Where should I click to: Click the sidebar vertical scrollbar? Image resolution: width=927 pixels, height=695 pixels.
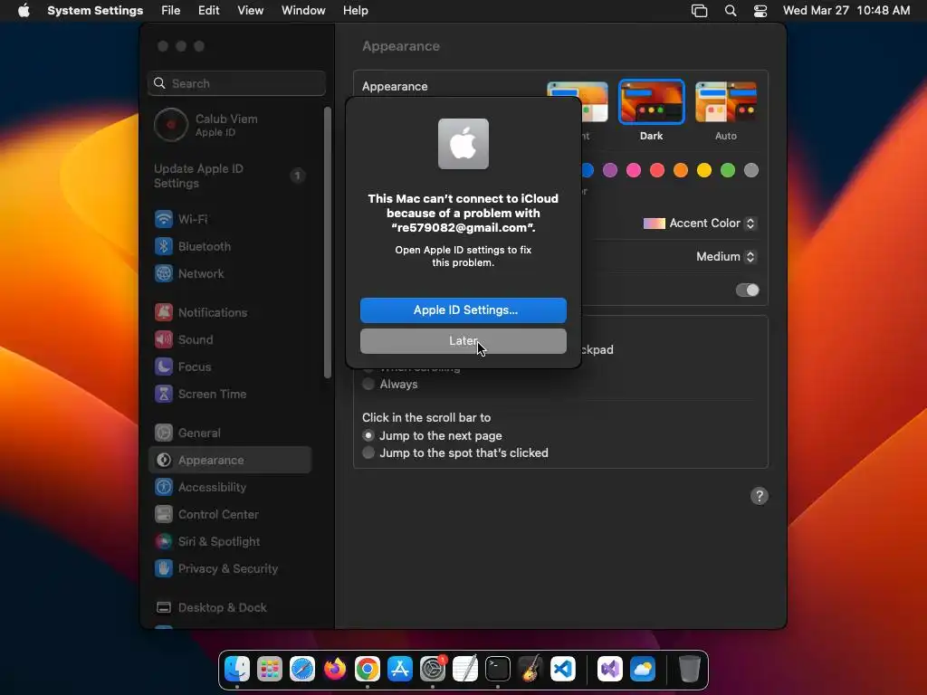point(328,243)
